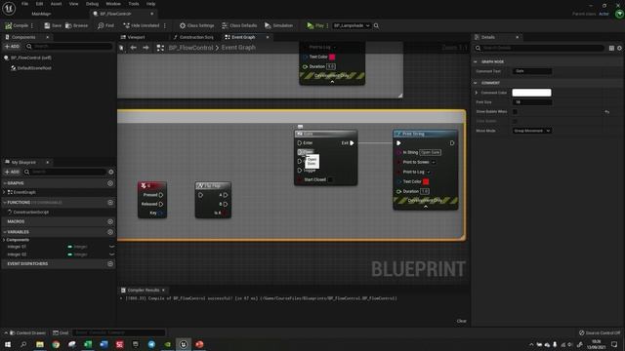Collapse the Comment section in Details
The height and width of the screenshot is (351, 625).
476,83
